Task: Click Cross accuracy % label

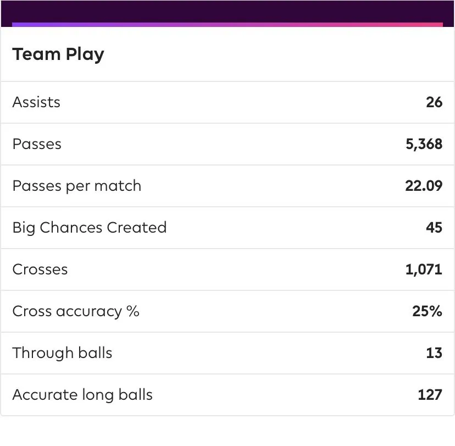Action: 76,311
